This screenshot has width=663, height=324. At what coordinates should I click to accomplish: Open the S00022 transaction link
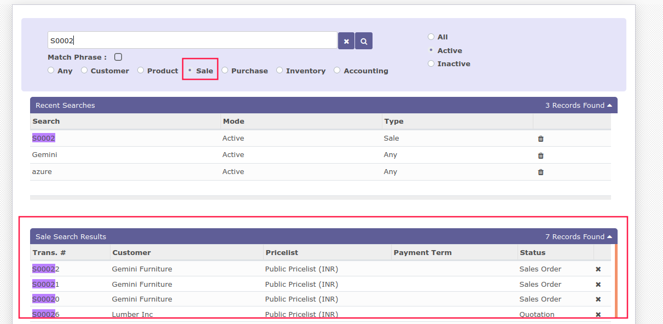click(46, 269)
